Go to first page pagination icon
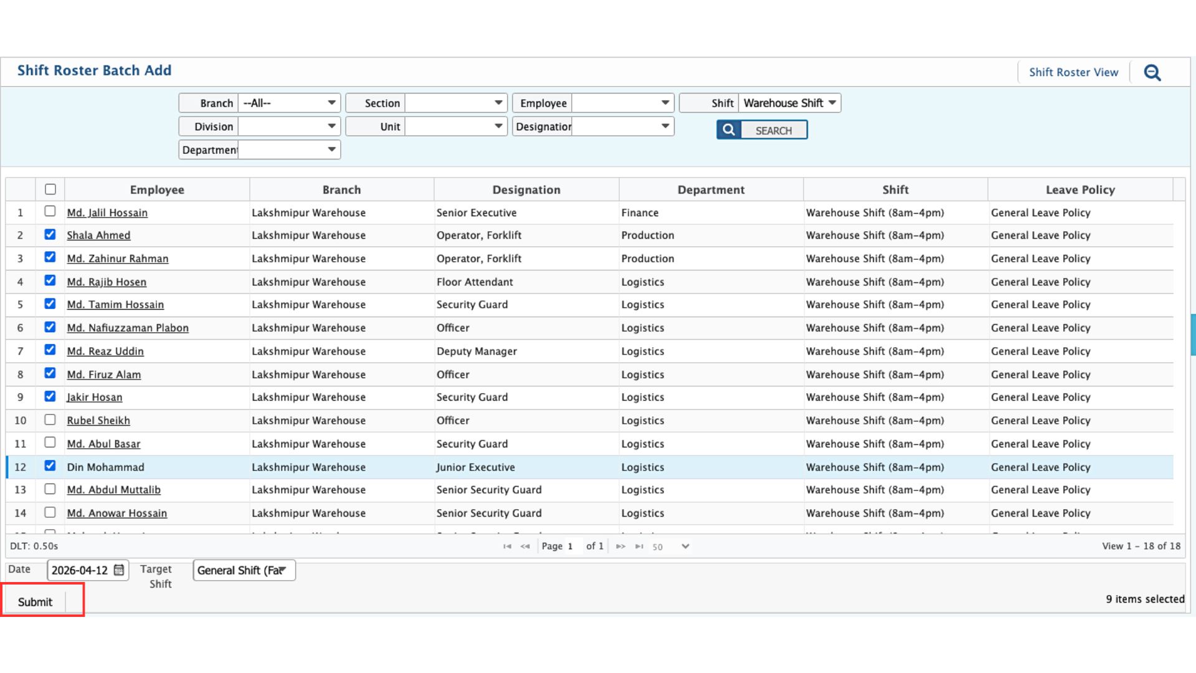 (x=507, y=547)
